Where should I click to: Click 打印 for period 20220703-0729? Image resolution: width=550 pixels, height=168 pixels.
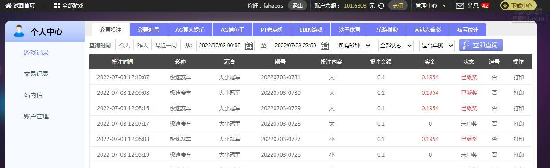(x=519, y=108)
